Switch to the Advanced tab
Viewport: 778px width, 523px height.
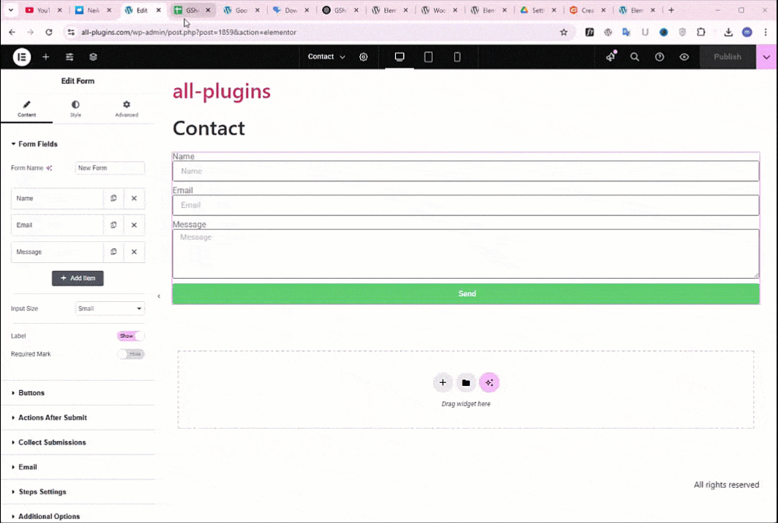click(x=126, y=108)
